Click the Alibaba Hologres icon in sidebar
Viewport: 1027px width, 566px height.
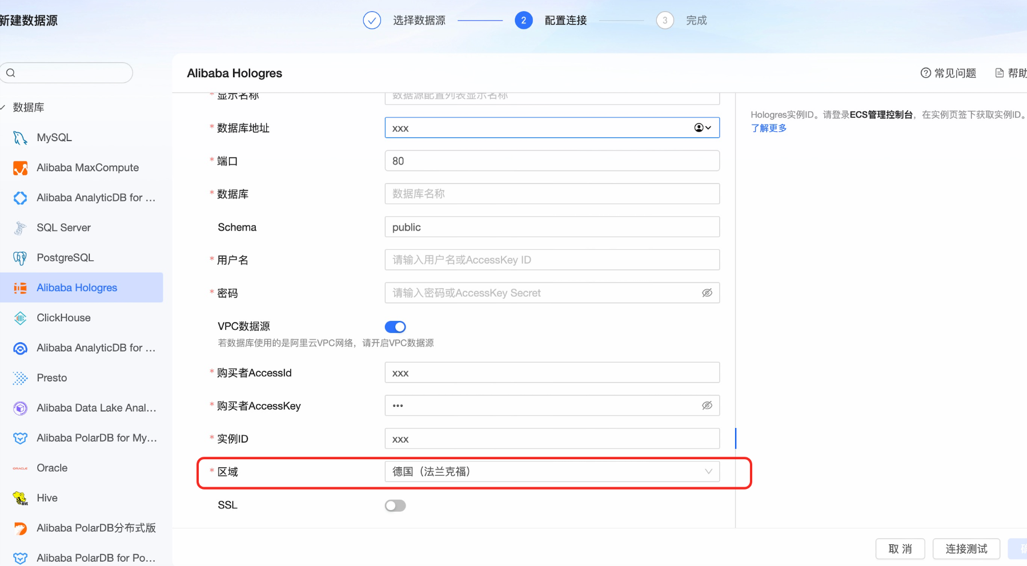(20, 288)
